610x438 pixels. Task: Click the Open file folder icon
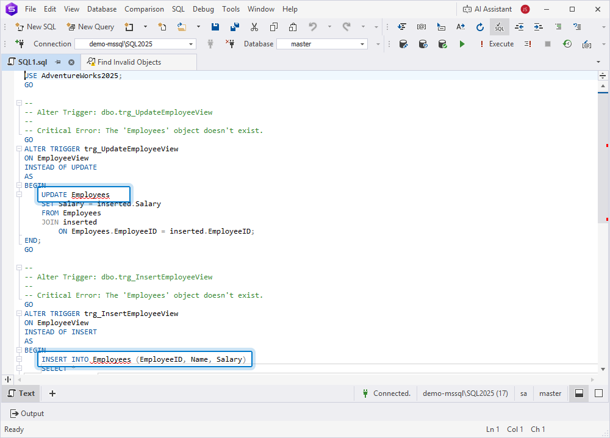tap(181, 27)
